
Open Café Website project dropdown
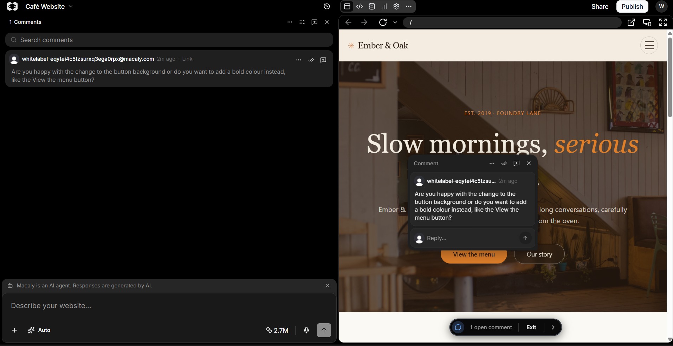49,6
